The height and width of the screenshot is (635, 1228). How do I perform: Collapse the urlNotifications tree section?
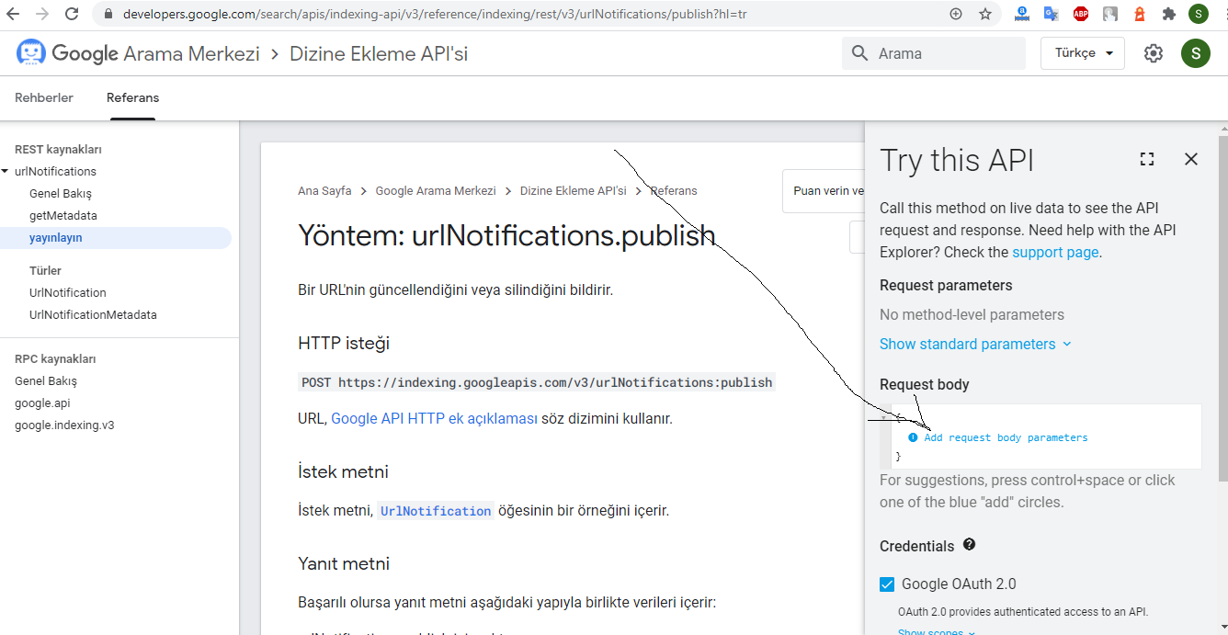click(x=5, y=172)
